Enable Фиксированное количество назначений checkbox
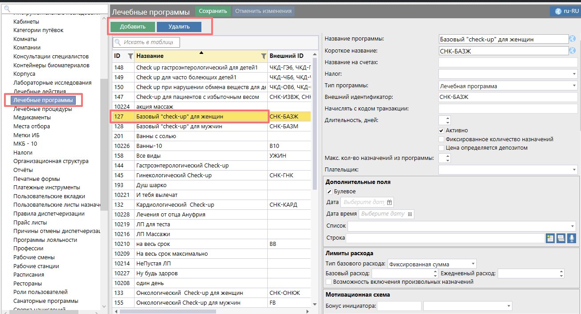This screenshot has height=314, width=581. point(441,139)
